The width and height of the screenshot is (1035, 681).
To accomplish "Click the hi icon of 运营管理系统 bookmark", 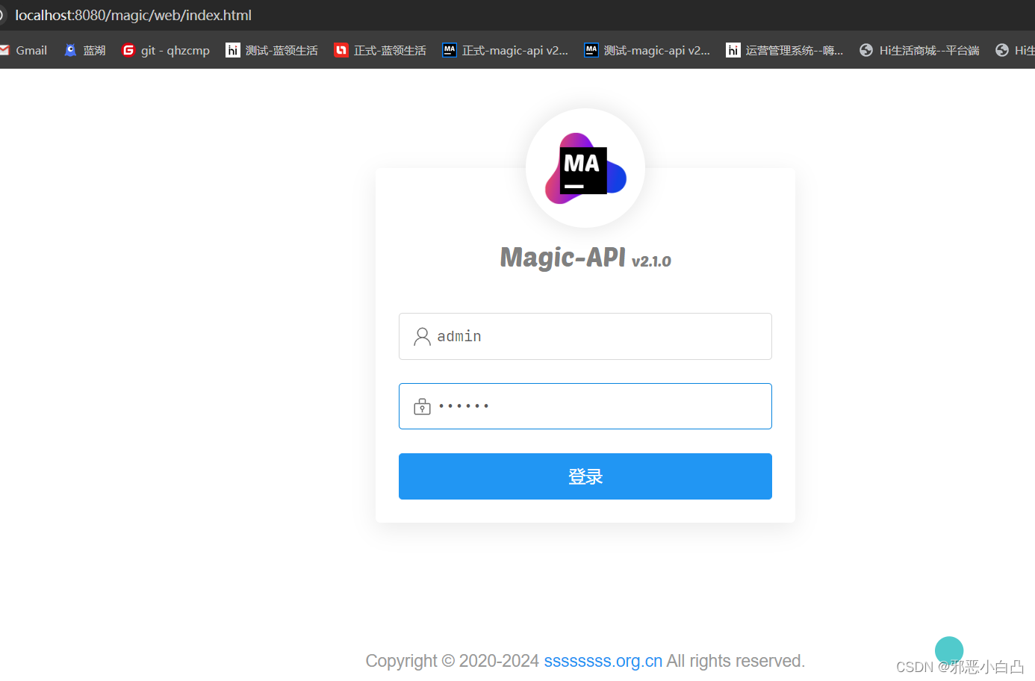I will click(733, 50).
